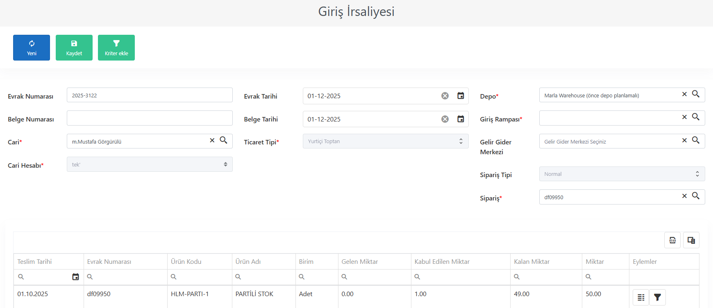Clear the Sipariş field value df09950
The height and width of the screenshot is (308, 713).
[x=684, y=196]
